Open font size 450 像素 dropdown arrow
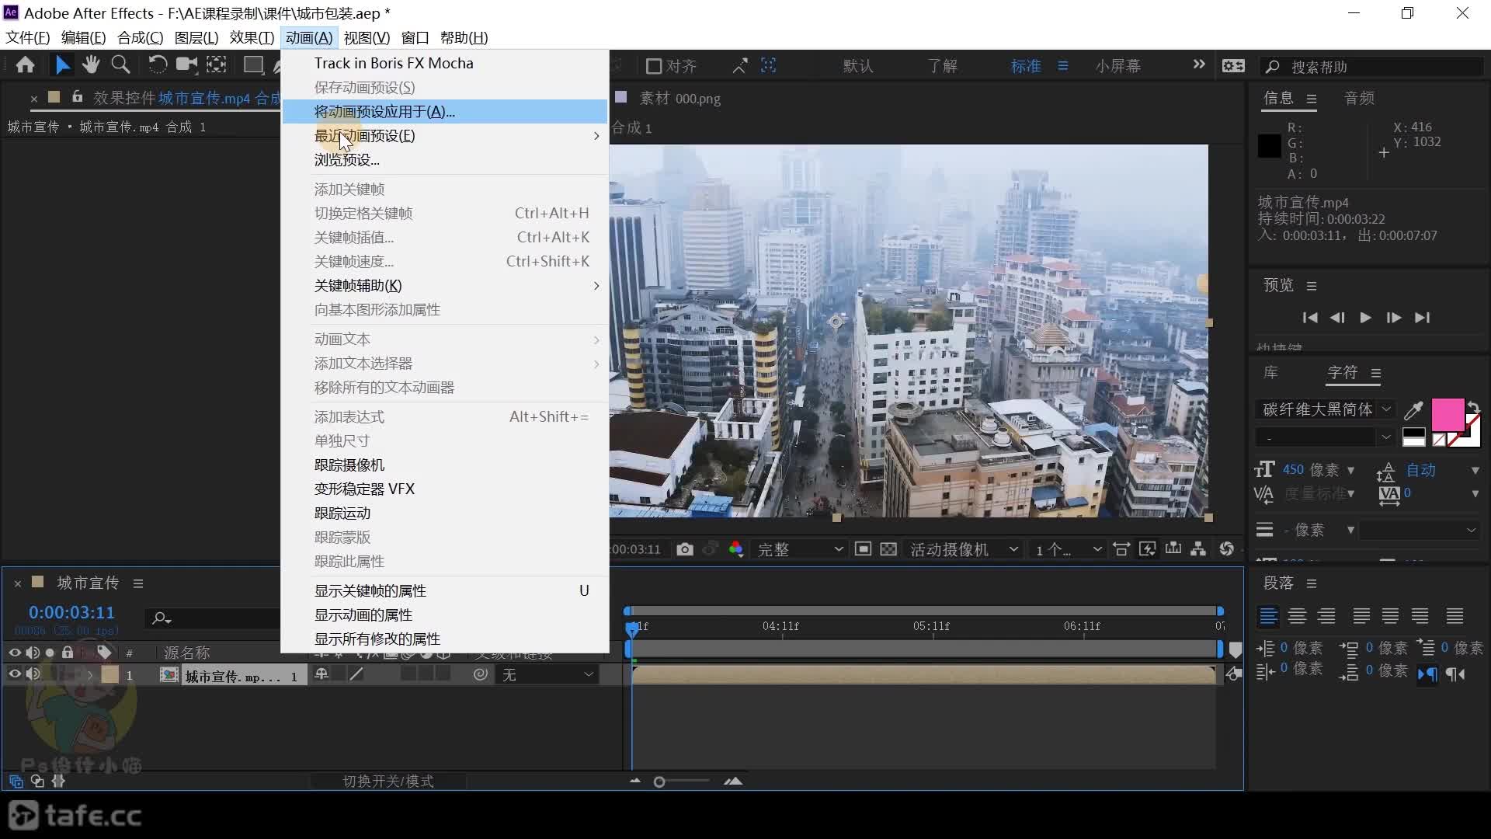Screen dimensions: 1491x839 (1350, 470)
